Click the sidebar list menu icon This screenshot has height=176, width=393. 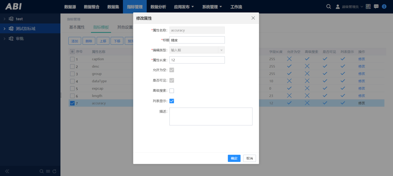[48, 171]
